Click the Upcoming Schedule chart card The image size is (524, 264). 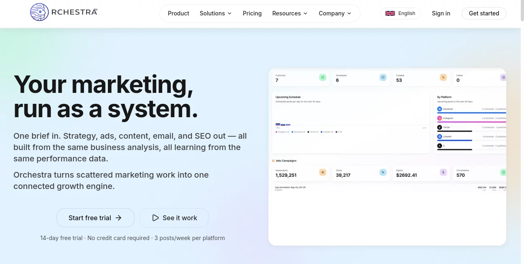click(x=351, y=122)
